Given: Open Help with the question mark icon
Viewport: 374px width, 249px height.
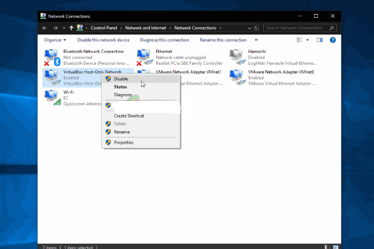Looking at the screenshot, I should (x=332, y=40).
